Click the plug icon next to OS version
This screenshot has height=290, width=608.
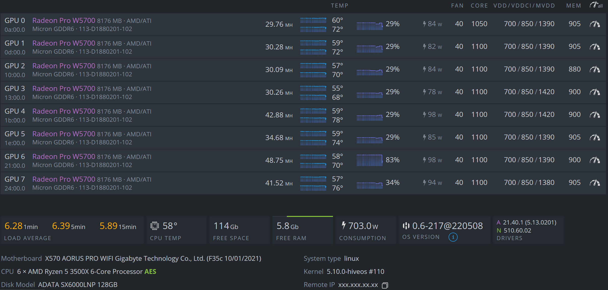[x=406, y=226]
